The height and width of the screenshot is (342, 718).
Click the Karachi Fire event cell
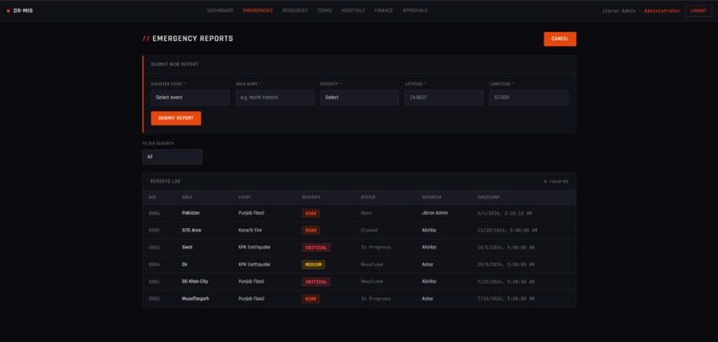[250, 231]
